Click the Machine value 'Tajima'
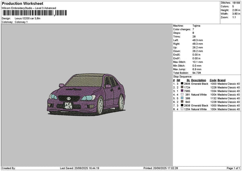This screenshot has height=171, width=242. tap(196, 26)
